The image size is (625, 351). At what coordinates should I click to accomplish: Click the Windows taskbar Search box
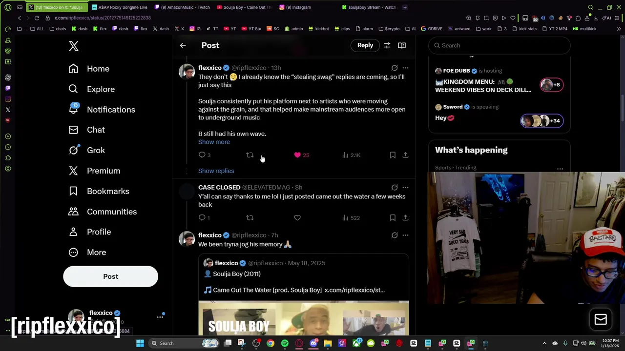pyautogui.click(x=185, y=343)
